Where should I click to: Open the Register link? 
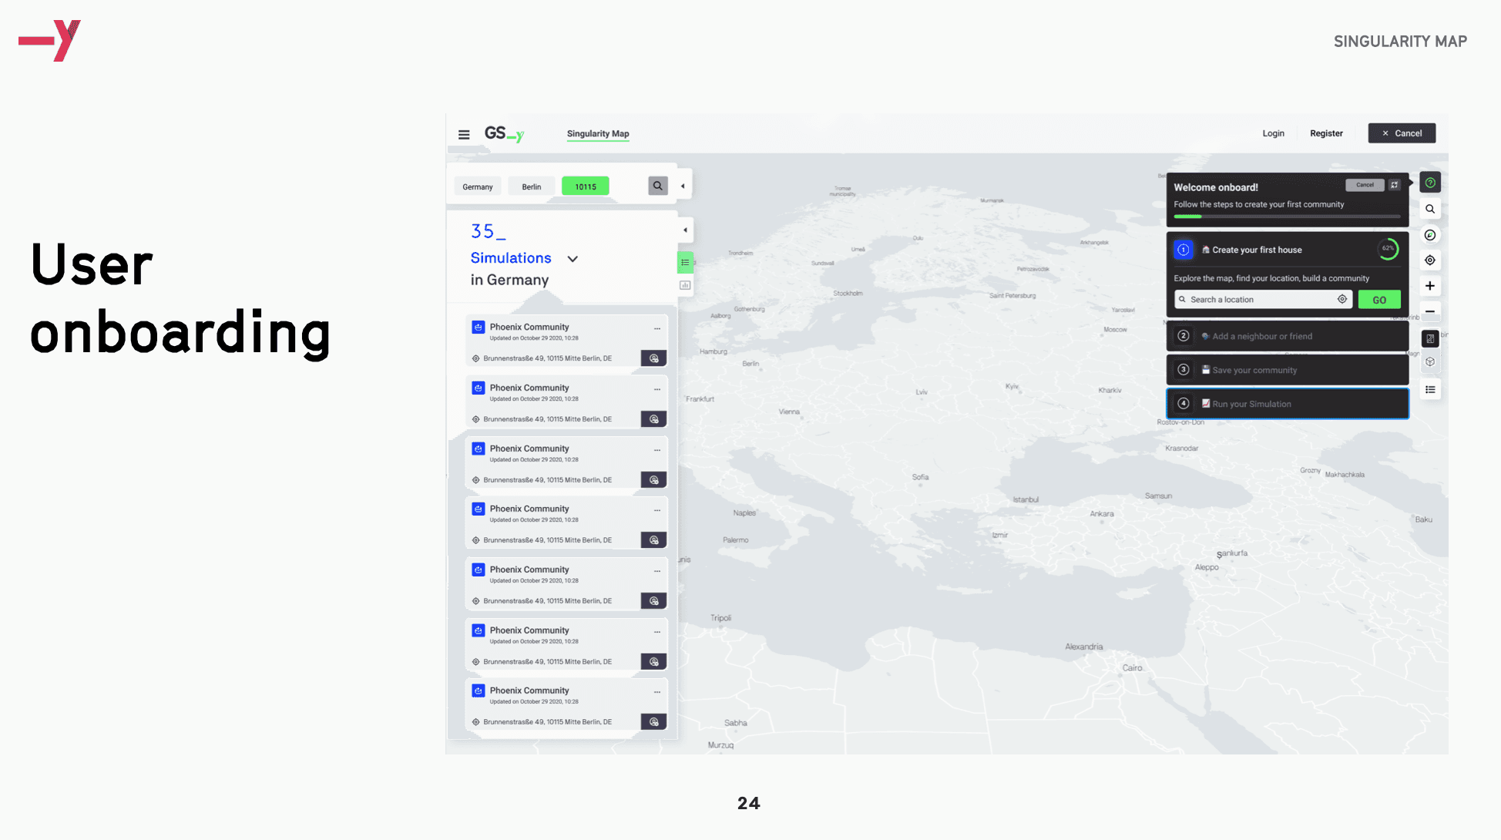pyautogui.click(x=1326, y=133)
